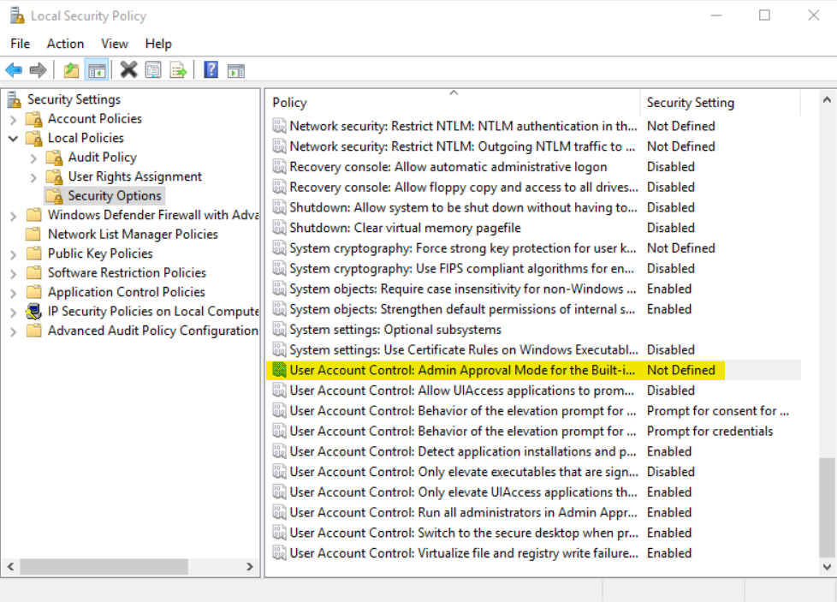Expand the Account Policies node

coord(14,119)
